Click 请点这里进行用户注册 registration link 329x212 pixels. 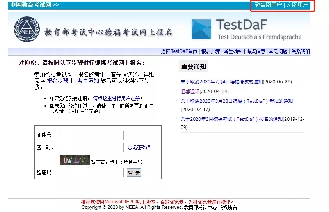(x=116, y=98)
